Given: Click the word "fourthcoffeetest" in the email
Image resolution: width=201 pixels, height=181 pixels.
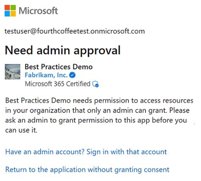Looking at the screenshot, I should click(63, 31).
